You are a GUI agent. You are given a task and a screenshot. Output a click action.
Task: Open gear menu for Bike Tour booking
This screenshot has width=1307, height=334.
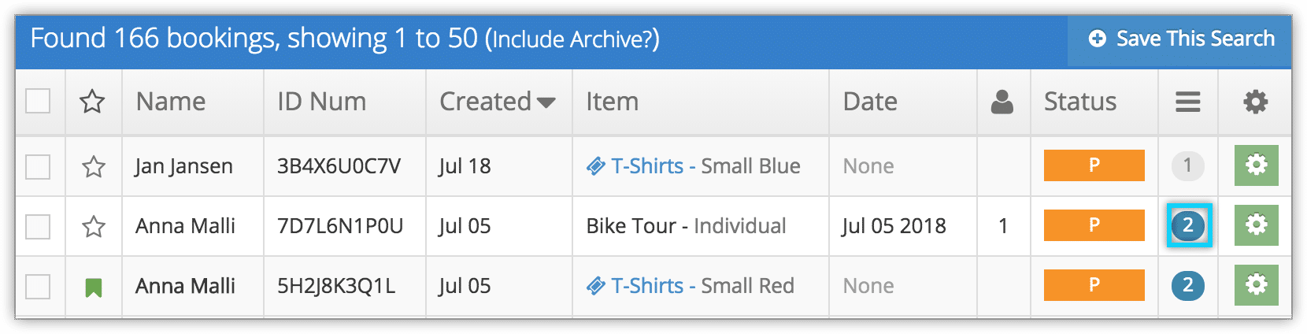click(1256, 225)
